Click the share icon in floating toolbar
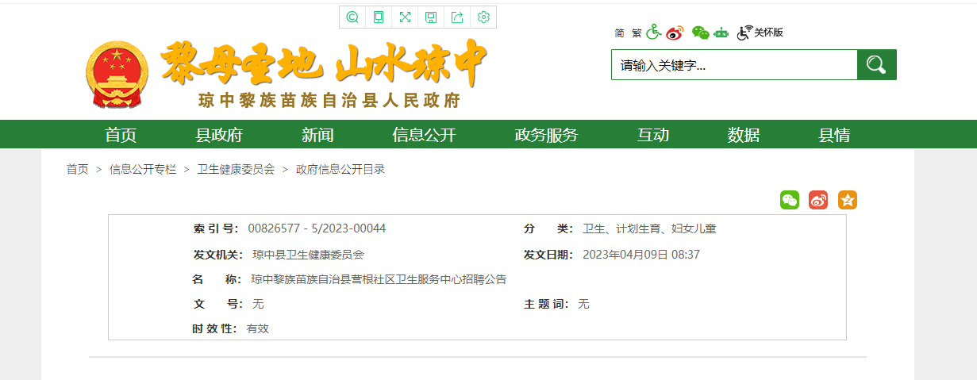 point(457,17)
